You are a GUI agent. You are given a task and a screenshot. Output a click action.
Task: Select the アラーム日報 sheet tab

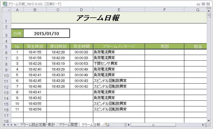tap(91, 125)
